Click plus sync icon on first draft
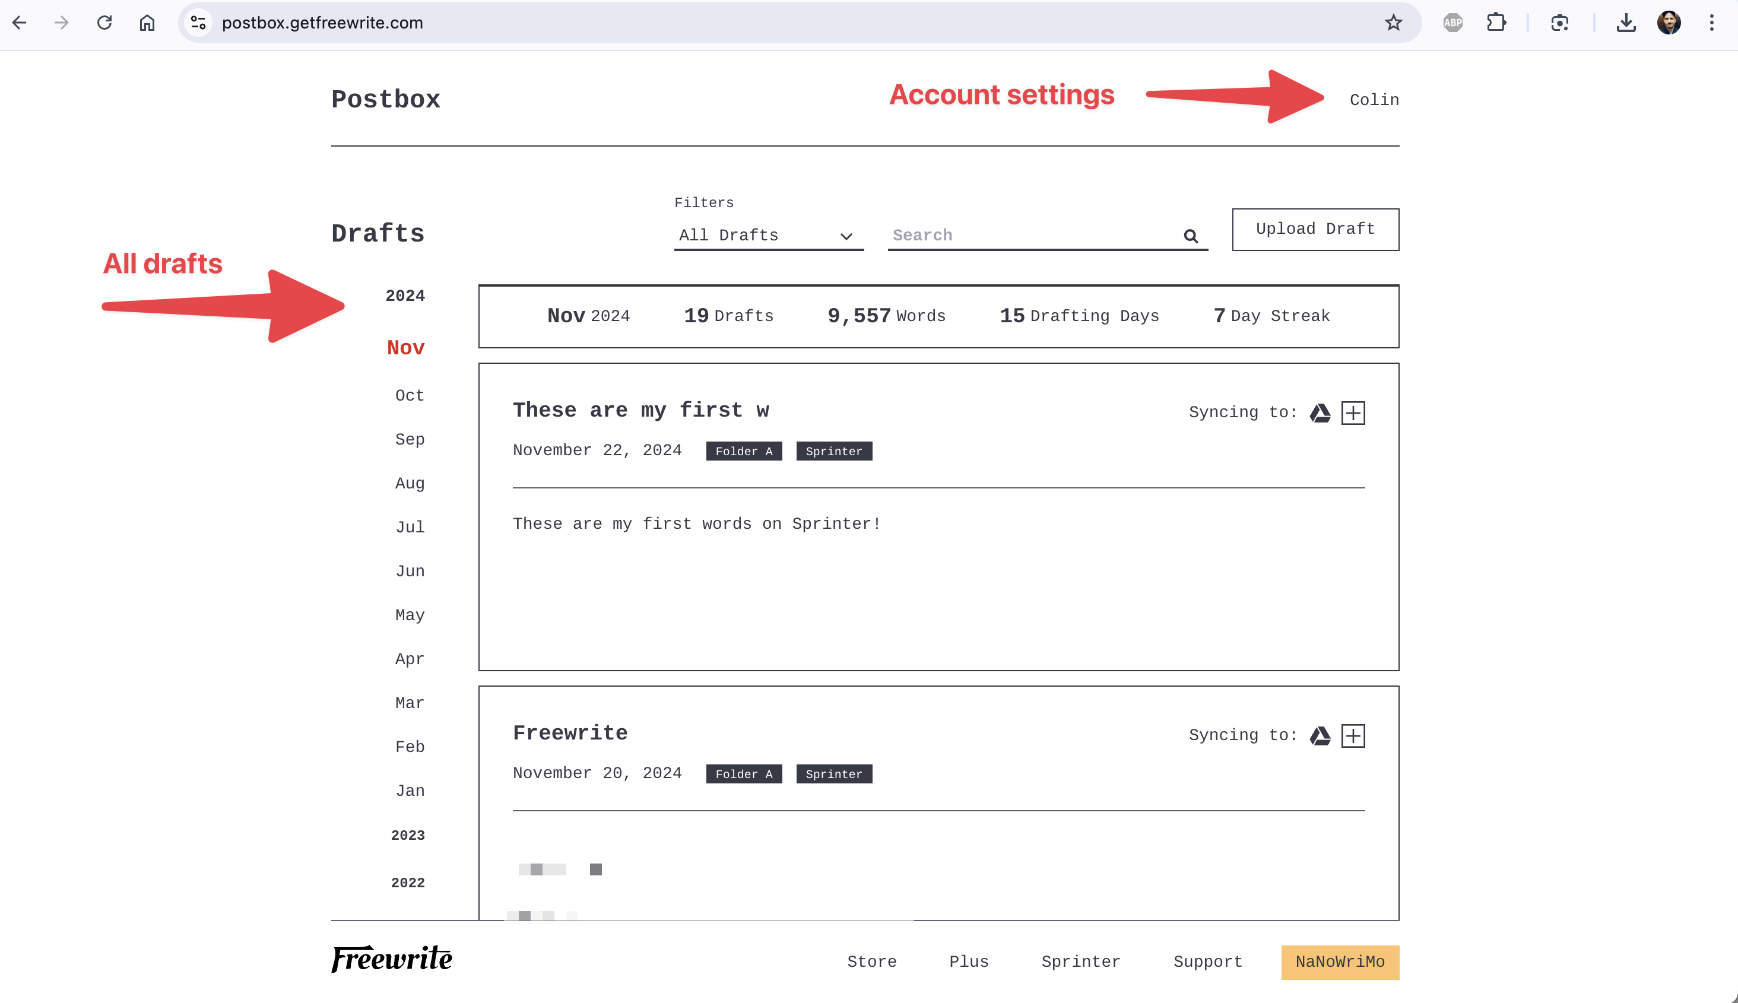This screenshot has height=1003, width=1738. pos(1353,412)
